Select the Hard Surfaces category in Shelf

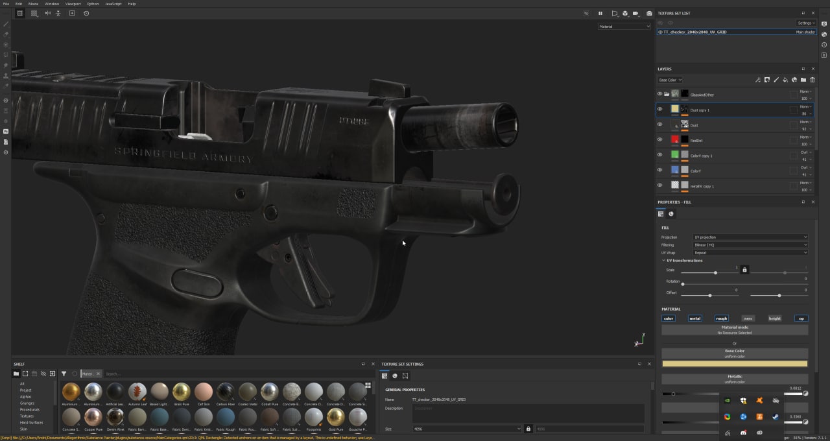[32, 422]
